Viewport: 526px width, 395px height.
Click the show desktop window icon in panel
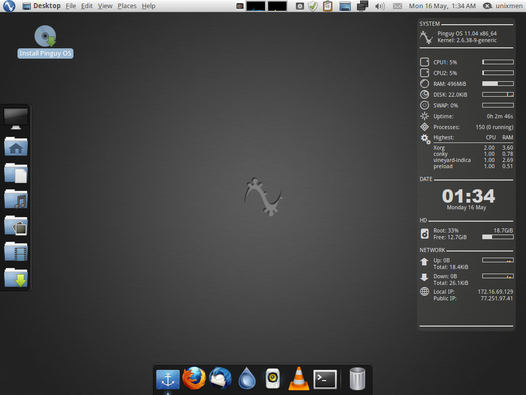point(345,6)
